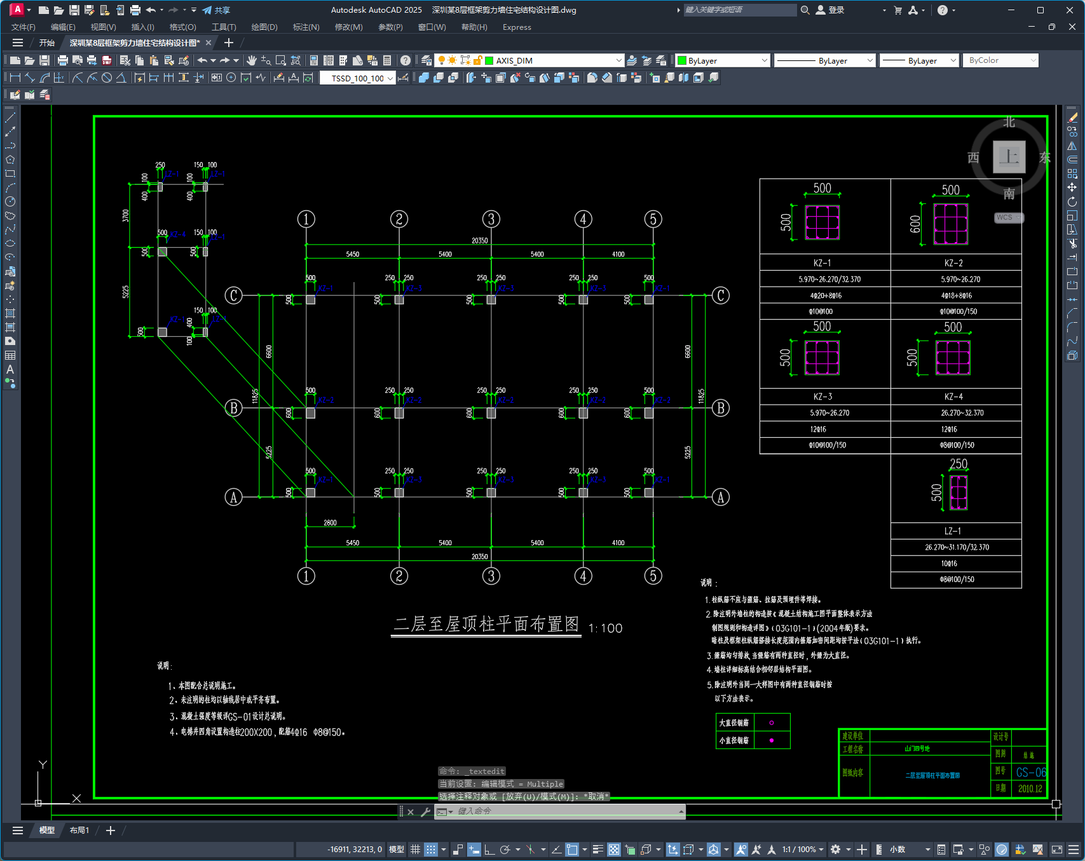Click the Plot printer icon
1085x861 pixels.
(x=62, y=60)
